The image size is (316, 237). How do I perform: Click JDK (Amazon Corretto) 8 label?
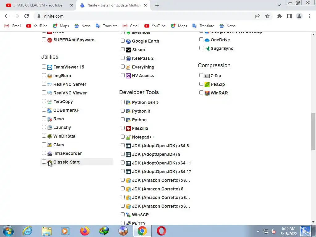[158, 189]
